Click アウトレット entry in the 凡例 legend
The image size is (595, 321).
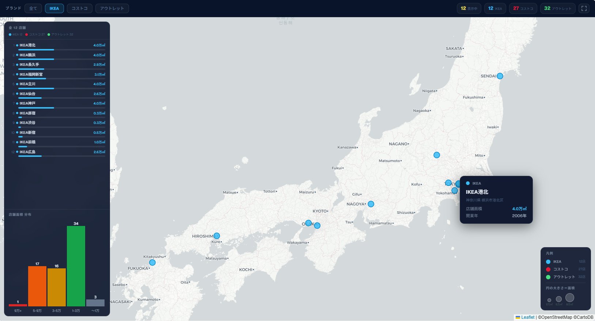pos(566,277)
